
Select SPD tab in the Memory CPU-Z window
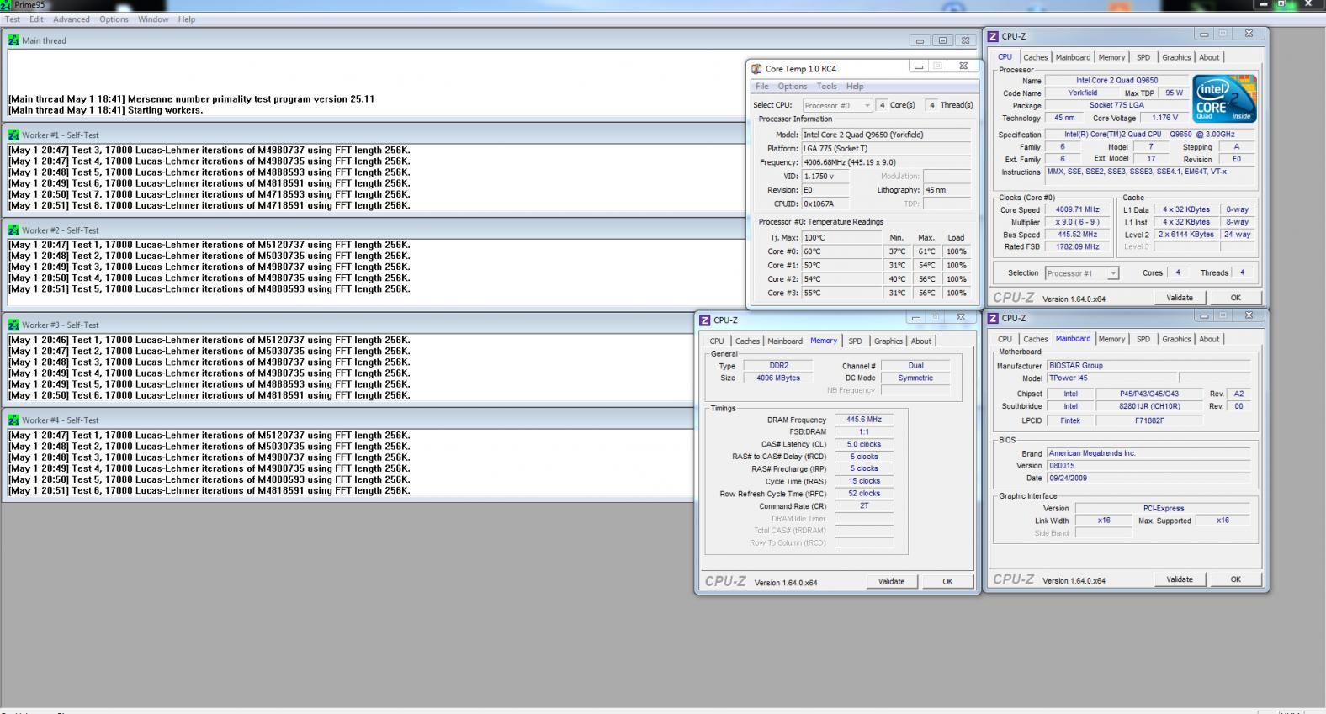tap(855, 341)
